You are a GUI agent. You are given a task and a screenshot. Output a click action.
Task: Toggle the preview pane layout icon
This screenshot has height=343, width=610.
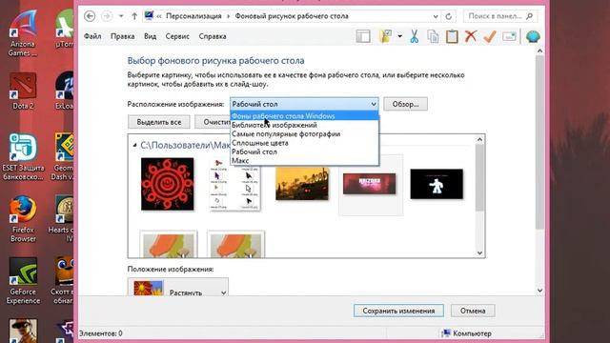(363, 36)
